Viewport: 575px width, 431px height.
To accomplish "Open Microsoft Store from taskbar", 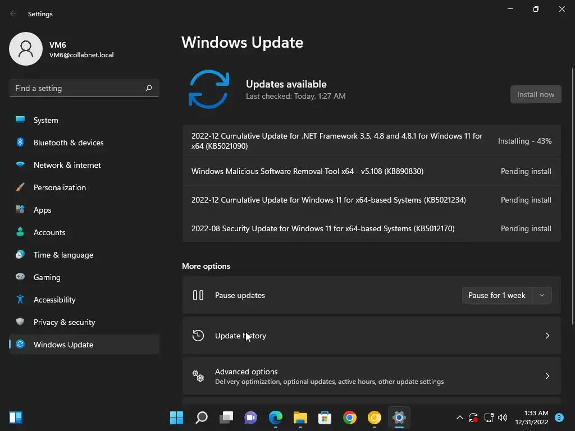I will click(x=325, y=418).
